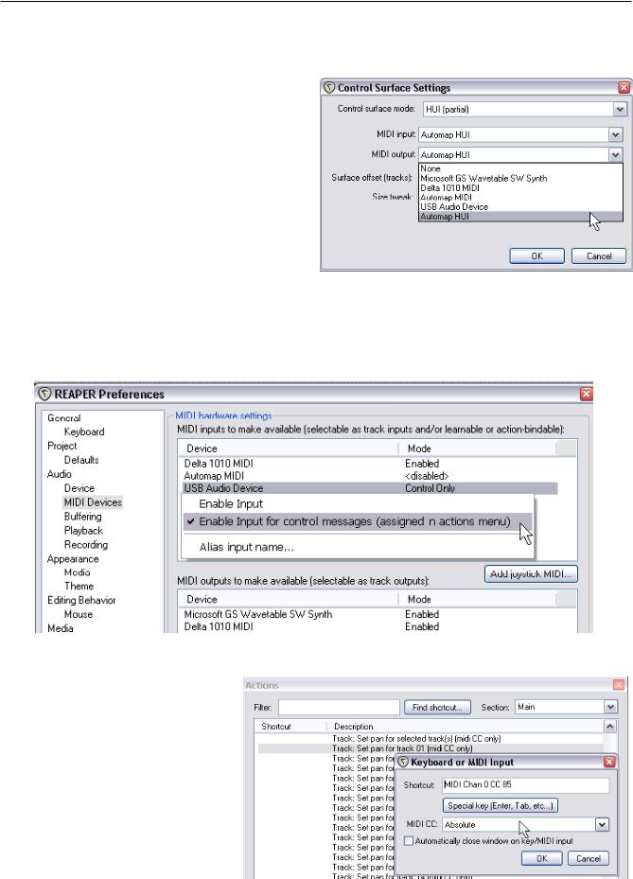Click REAPER icon in Control Surface title
This screenshot has height=879, width=633.
tap(329, 88)
